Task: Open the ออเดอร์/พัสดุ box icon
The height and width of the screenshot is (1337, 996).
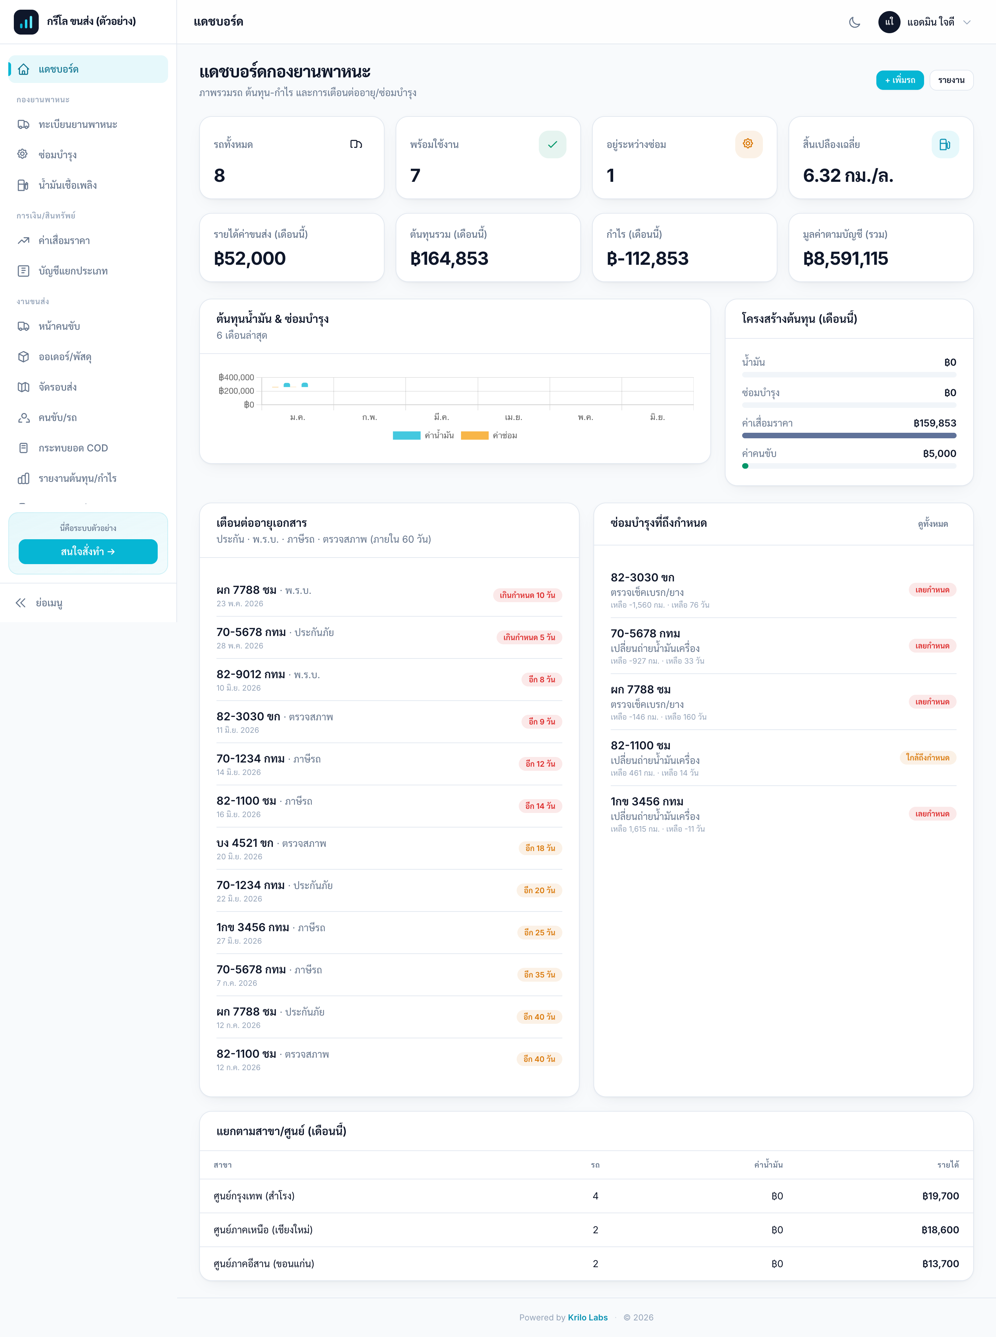Action: 24,357
